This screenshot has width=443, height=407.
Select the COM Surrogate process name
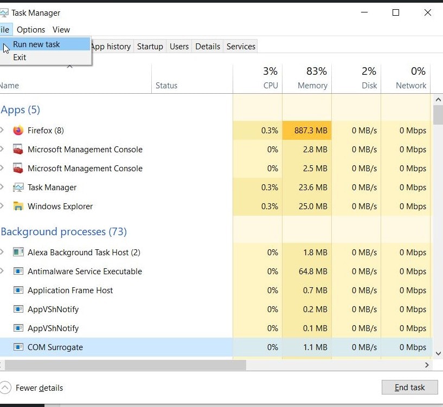55,347
